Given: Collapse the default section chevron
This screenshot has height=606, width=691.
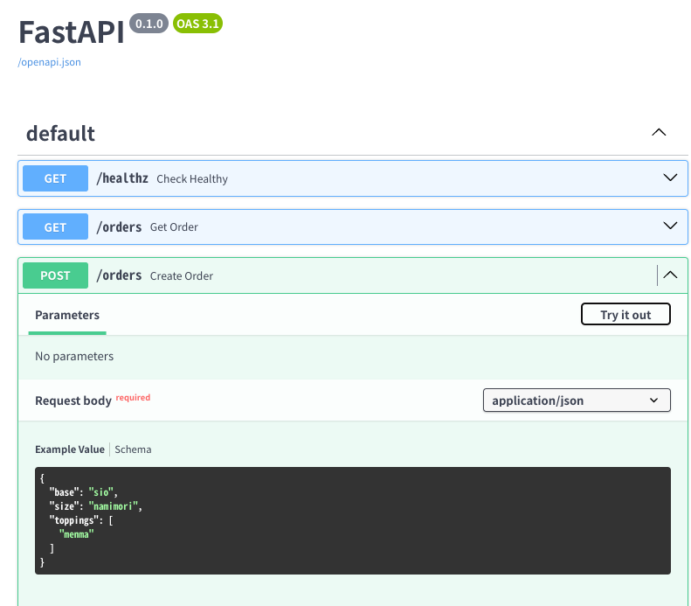Looking at the screenshot, I should (659, 132).
